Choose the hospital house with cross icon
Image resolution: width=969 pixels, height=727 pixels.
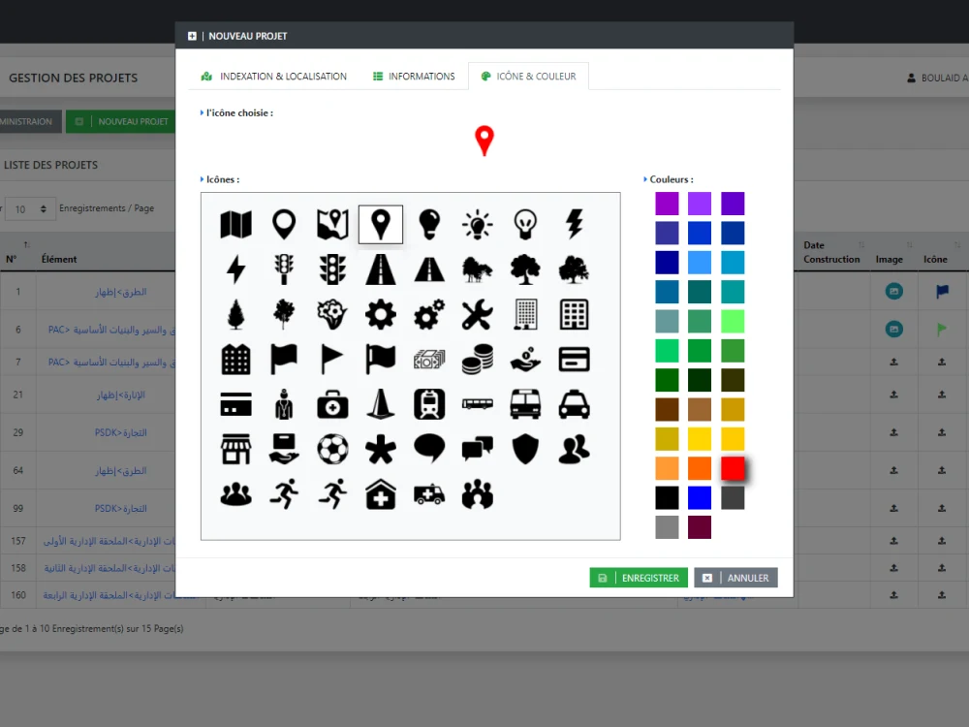pyautogui.click(x=381, y=494)
